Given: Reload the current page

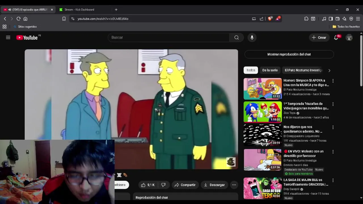Looking at the screenshot, I should [18, 19].
